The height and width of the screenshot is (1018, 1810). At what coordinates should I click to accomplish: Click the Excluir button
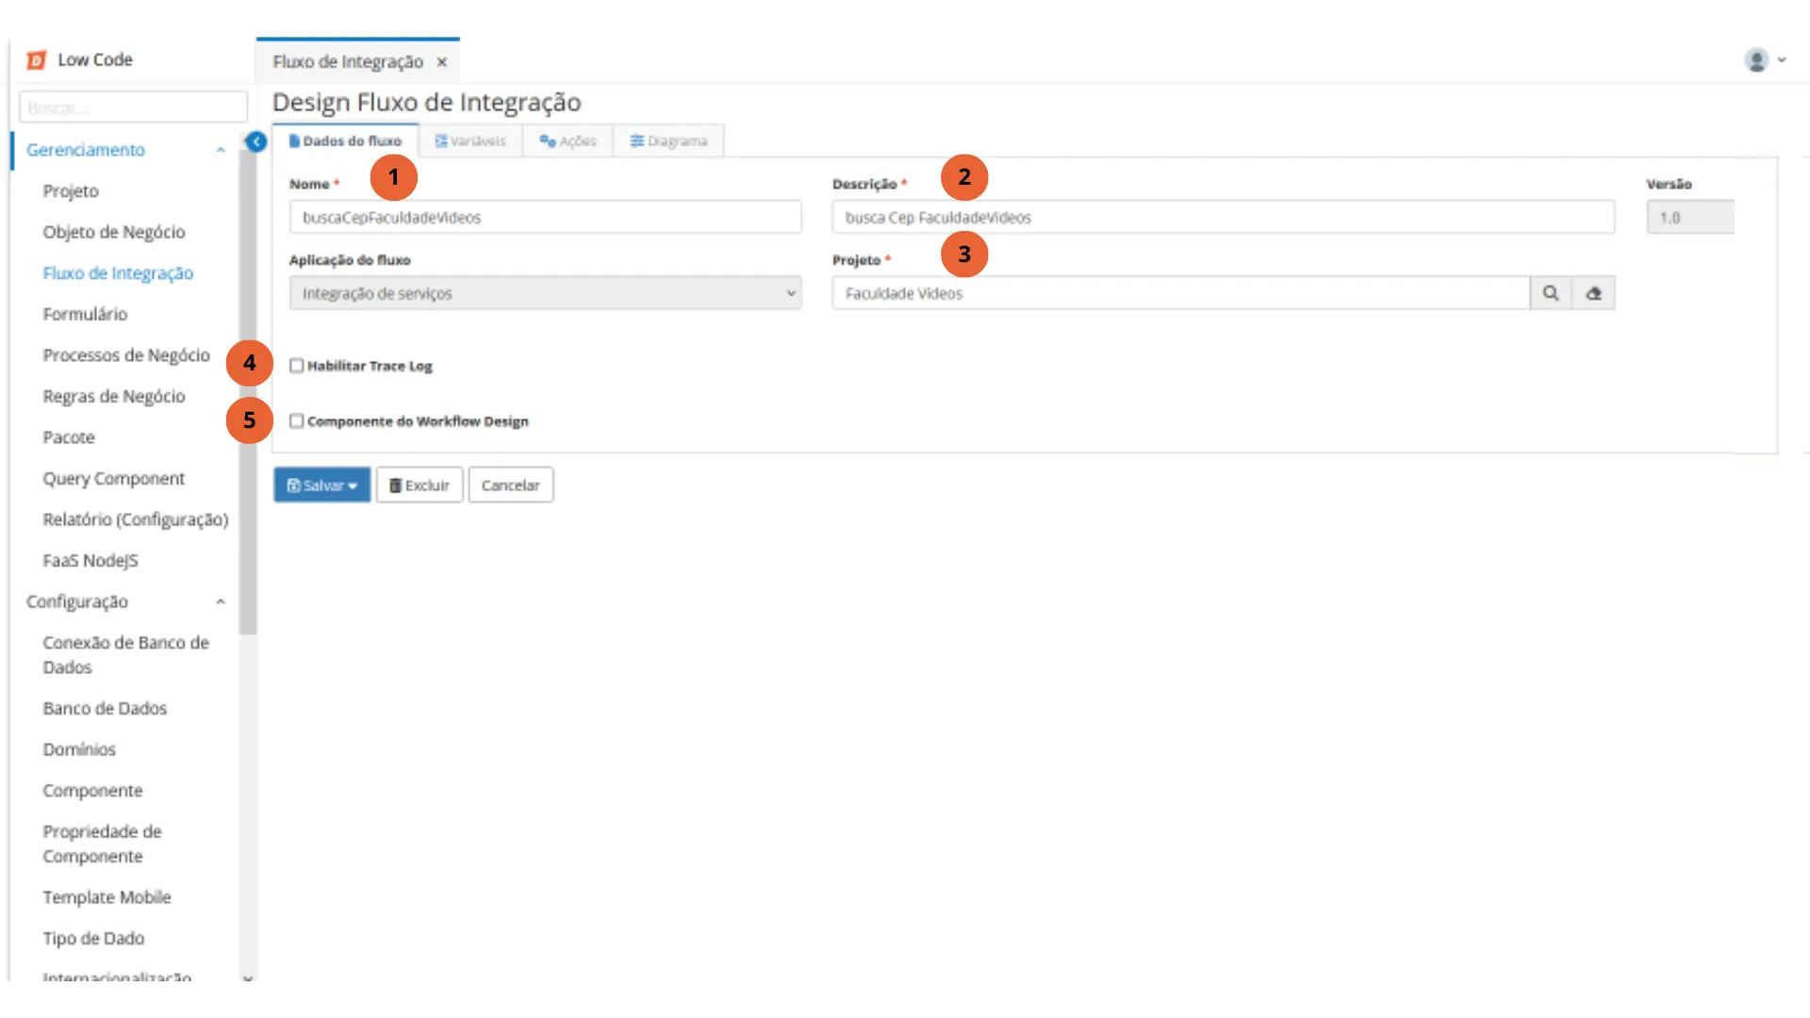pyautogui.click(x=420, y=485)
